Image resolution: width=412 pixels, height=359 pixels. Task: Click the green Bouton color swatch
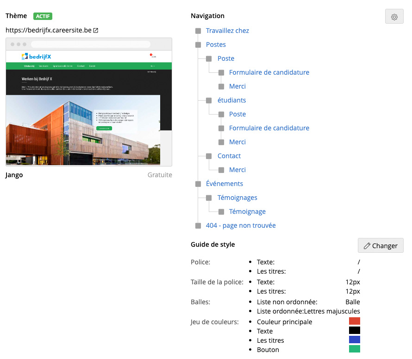[354, 349]
